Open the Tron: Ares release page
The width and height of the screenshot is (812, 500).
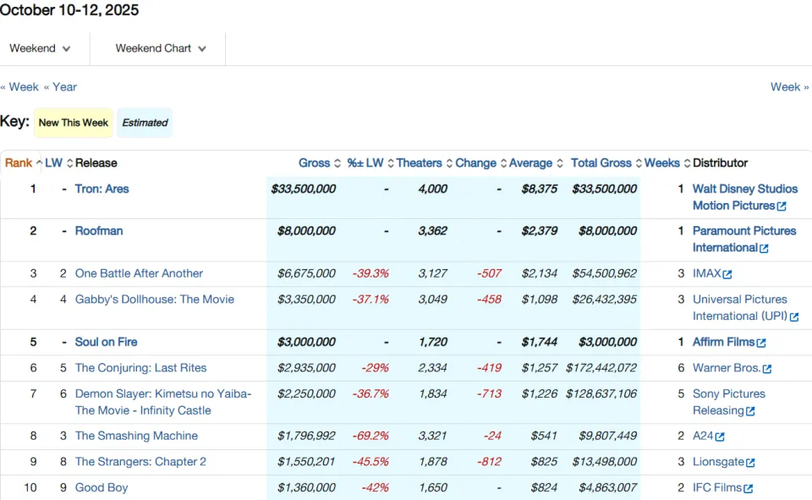tap(102, 190)
